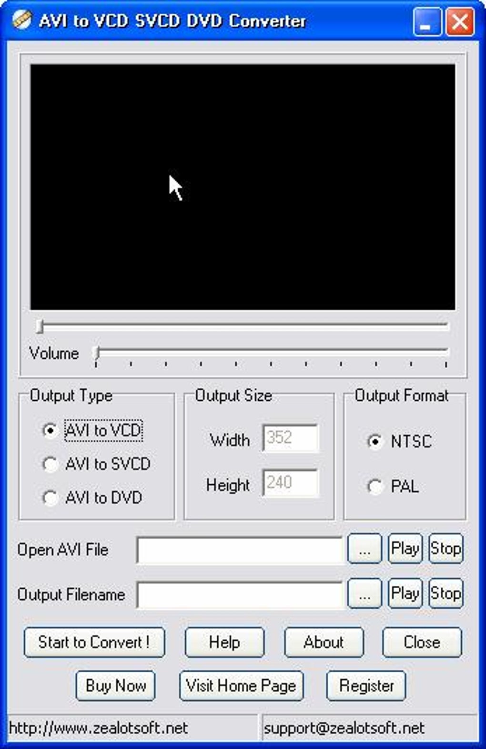The image size is (486, 749).
Task: Choose AVI to DVD output type
Action: click(x=50, y=498)
